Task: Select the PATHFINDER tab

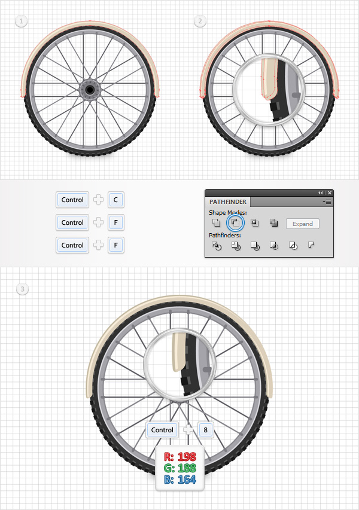Action: pos(228,201)
